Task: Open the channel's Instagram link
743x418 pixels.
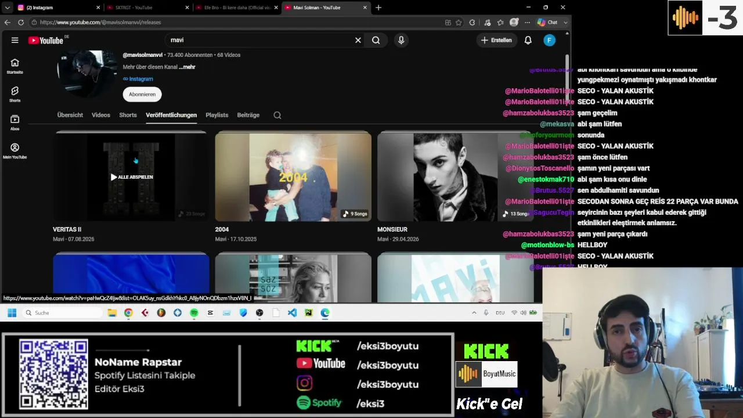Action: (x=138, y=79)
